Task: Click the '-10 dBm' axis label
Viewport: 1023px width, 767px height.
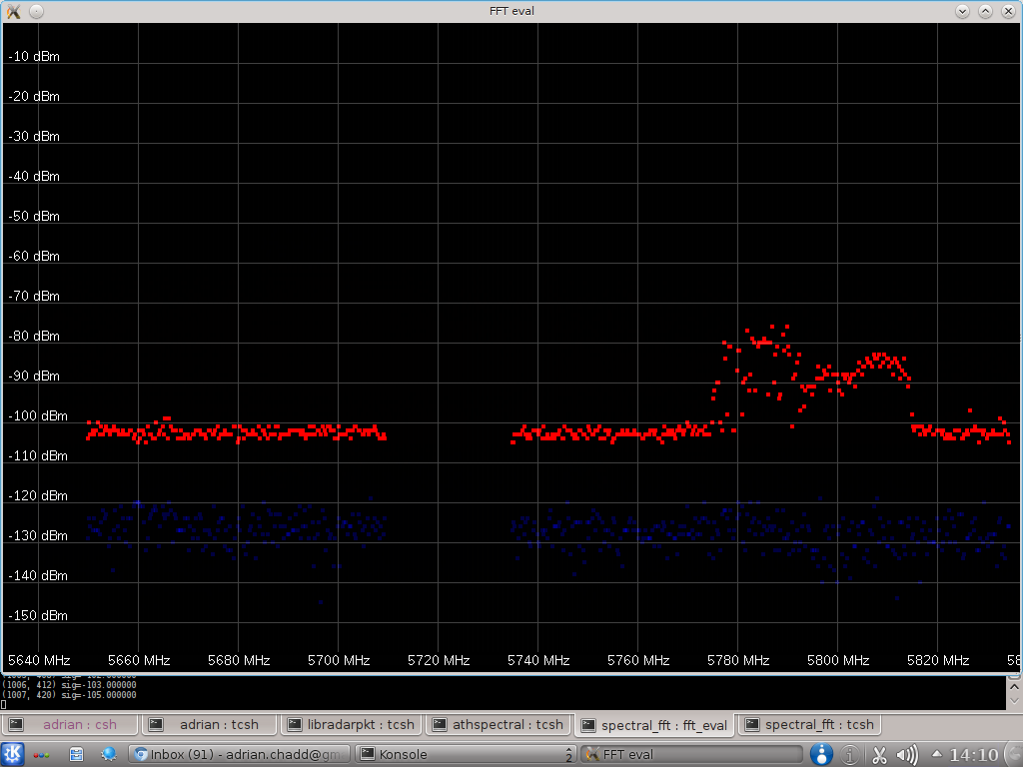Action: coord(34,57)
